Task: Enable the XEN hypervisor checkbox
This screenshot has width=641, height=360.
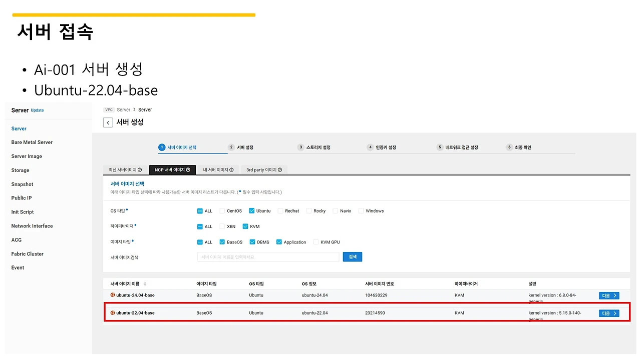Action: pos(222,226)
